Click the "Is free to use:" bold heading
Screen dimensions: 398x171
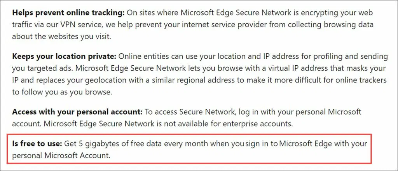point(37,144)
